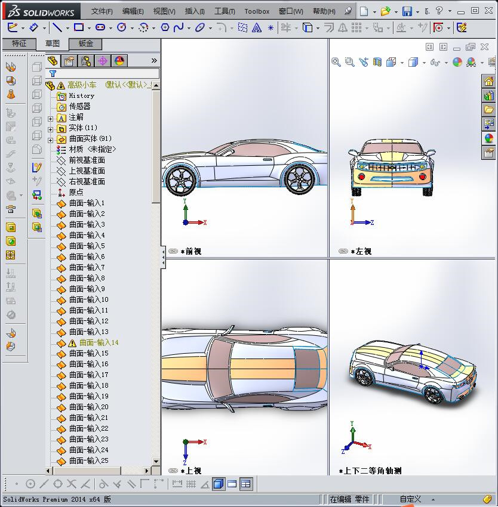Screen dimensions: 498x507
Task: Select the Spline sketch tool
Action: pyautogui.click(x=179, y=27)
